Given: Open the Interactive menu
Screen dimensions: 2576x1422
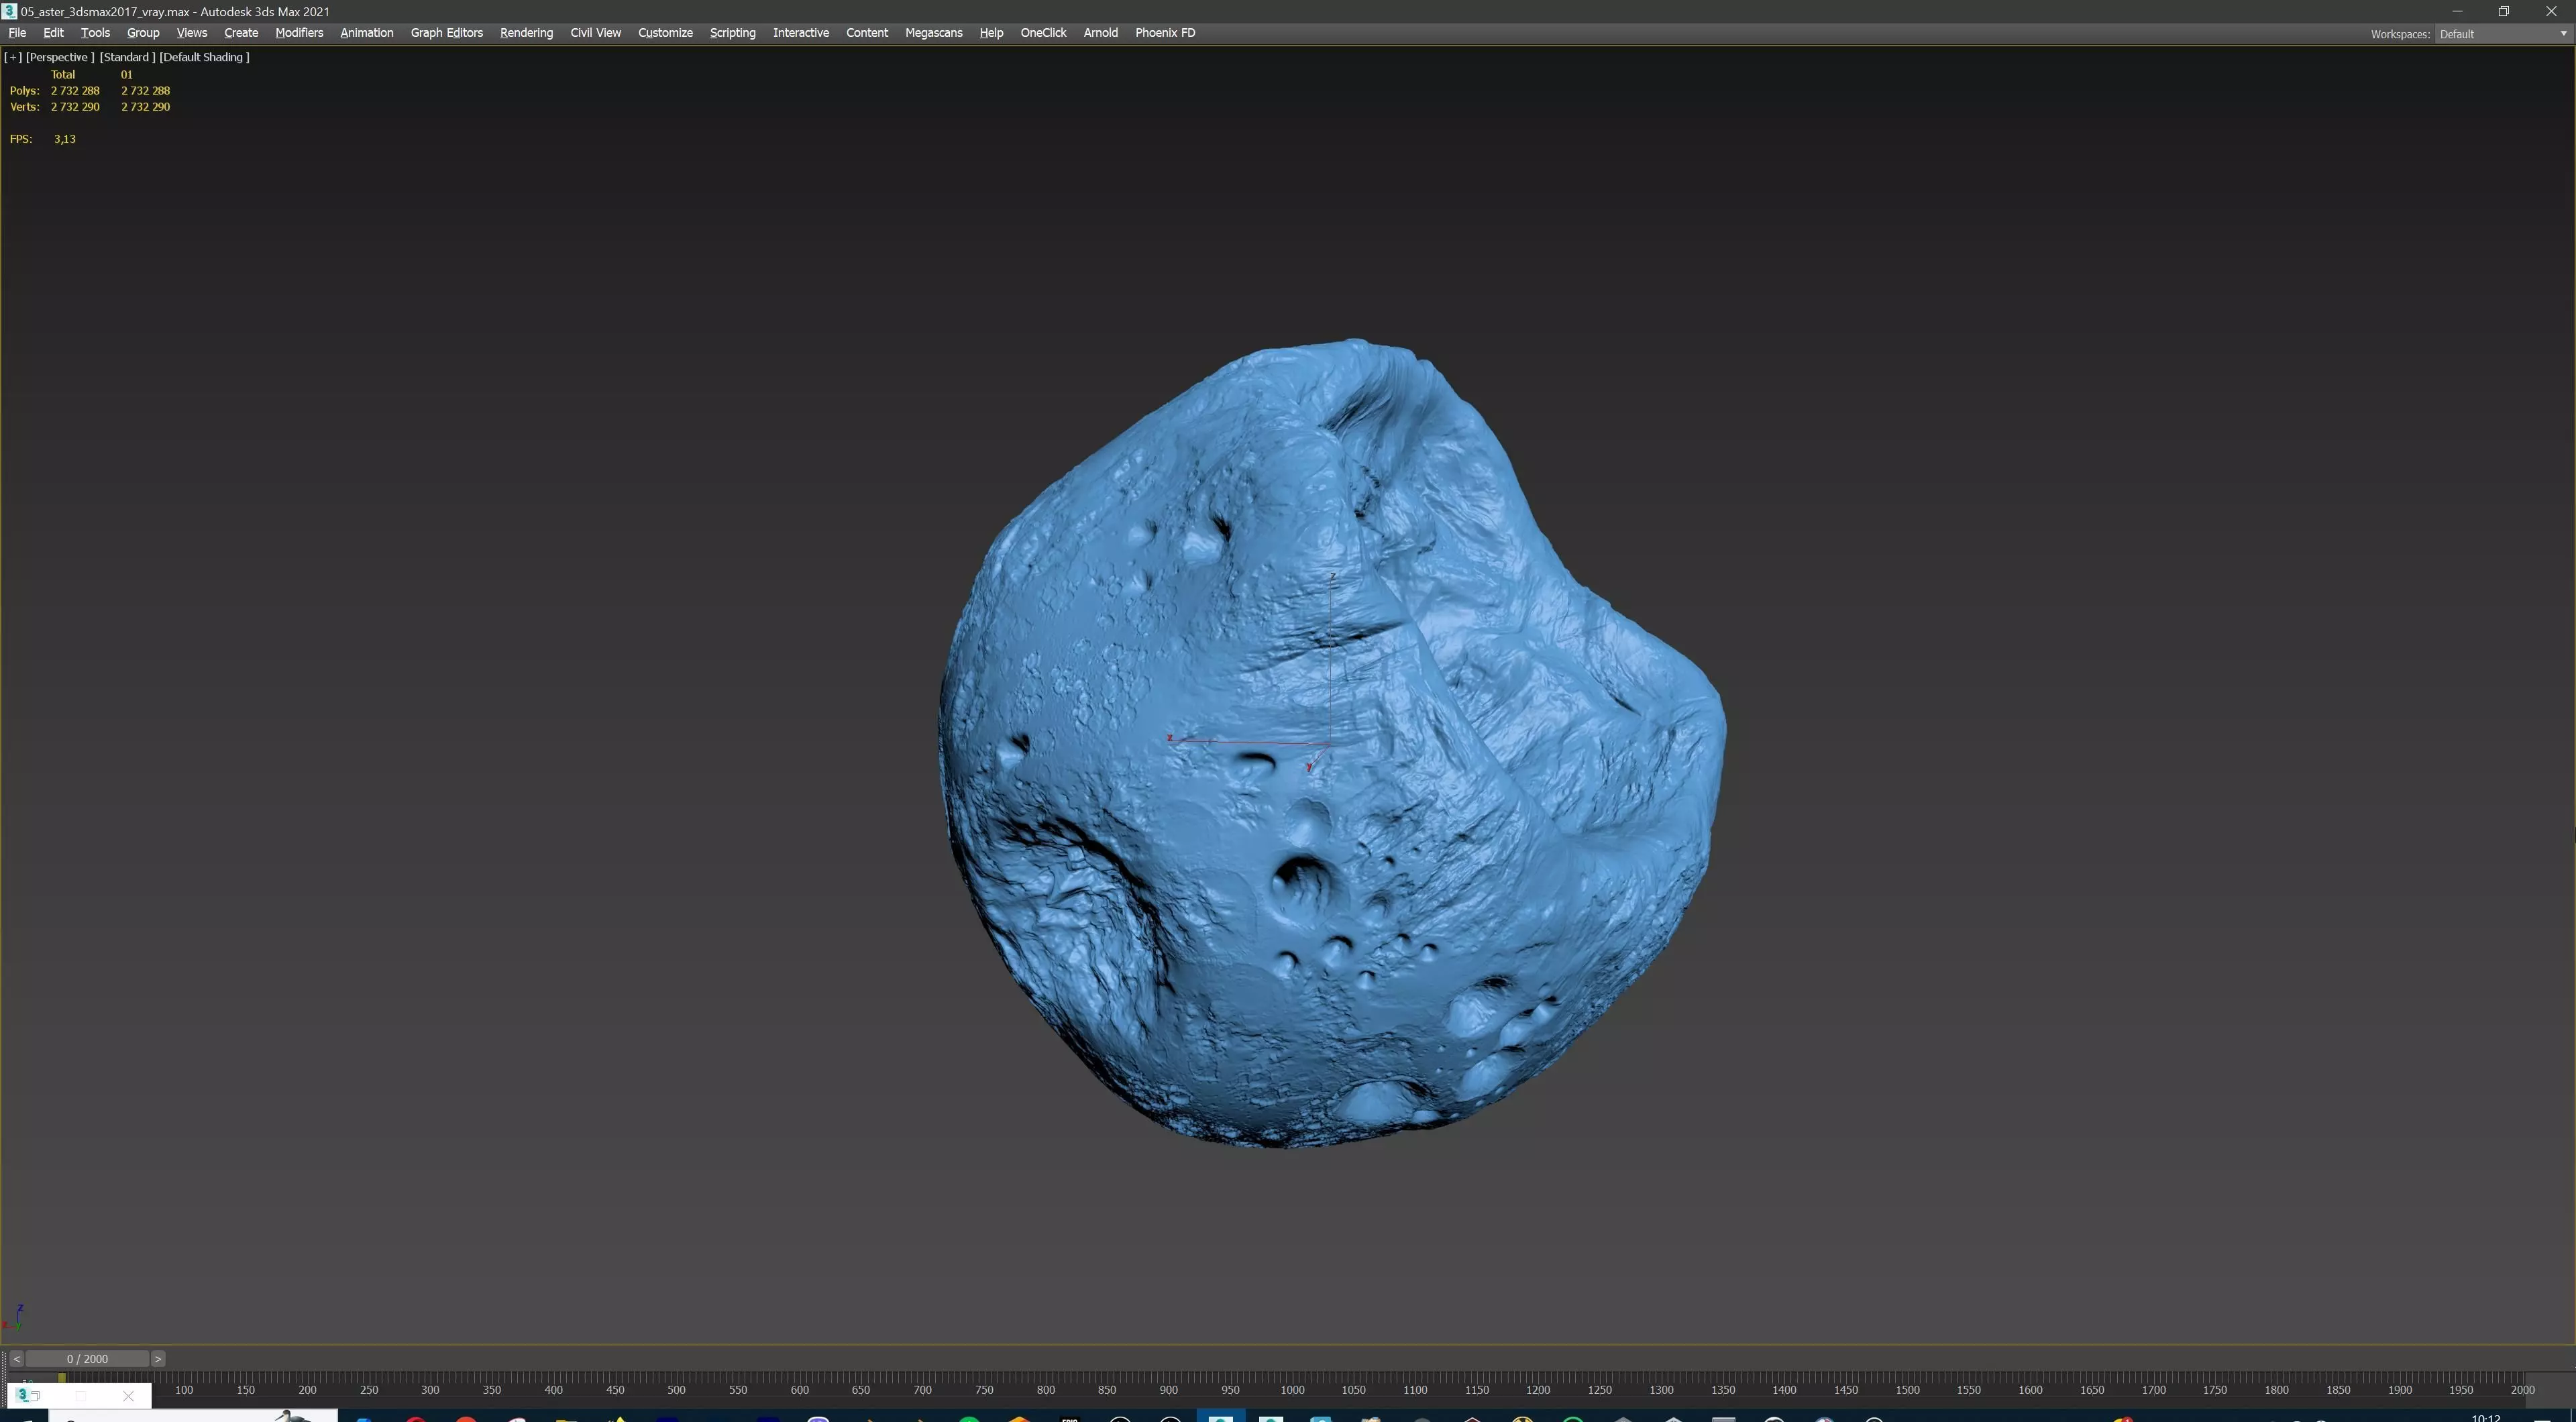Looking at the screenshot, I should point(800,33).
